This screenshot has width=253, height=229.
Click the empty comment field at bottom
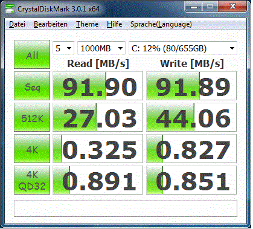pyautogui.click(x=126, y=208)
